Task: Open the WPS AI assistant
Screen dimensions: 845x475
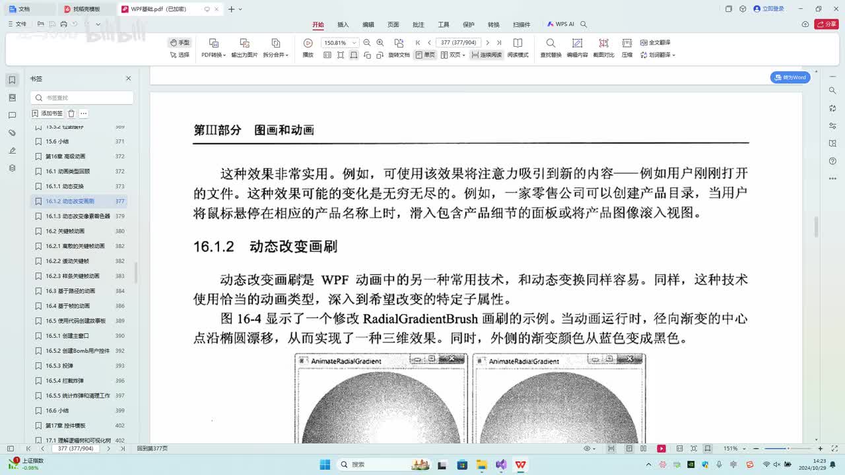Action: 560,24
